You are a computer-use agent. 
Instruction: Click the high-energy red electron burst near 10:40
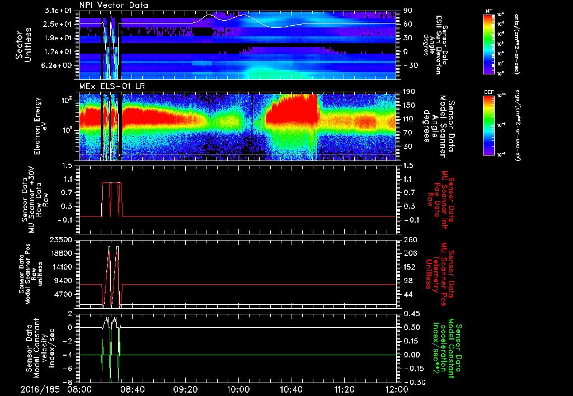(292, 110)
